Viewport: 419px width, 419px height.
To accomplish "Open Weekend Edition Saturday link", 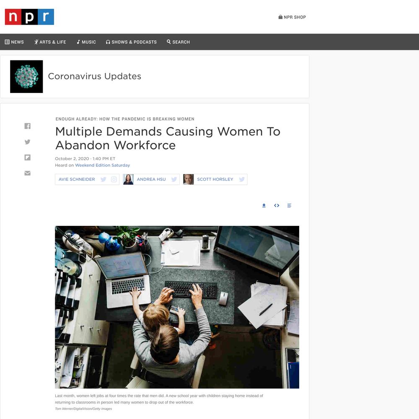I will click(x=102, y=165).
